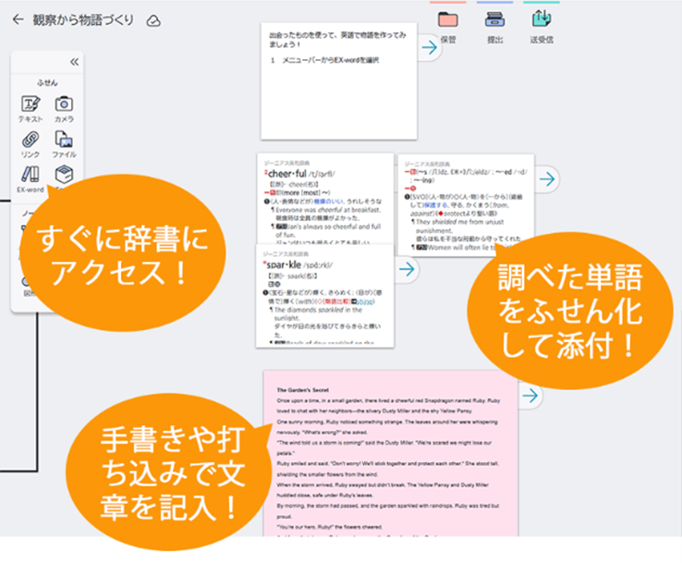682x563 pixels.
Task: Select the white instruction card
Action: click(x=339, y=83)
